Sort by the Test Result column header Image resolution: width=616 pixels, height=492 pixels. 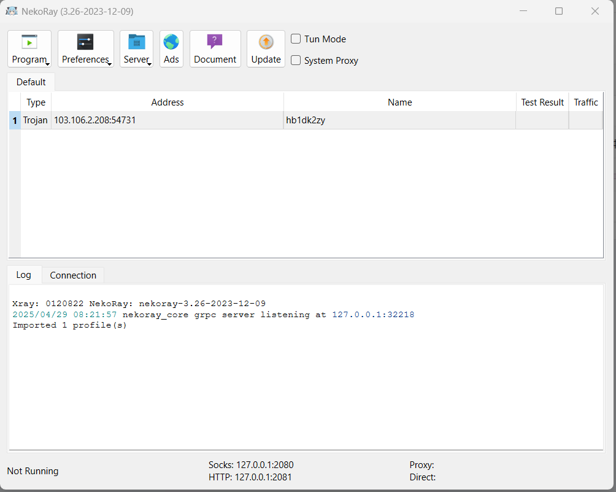coord(542,102)
